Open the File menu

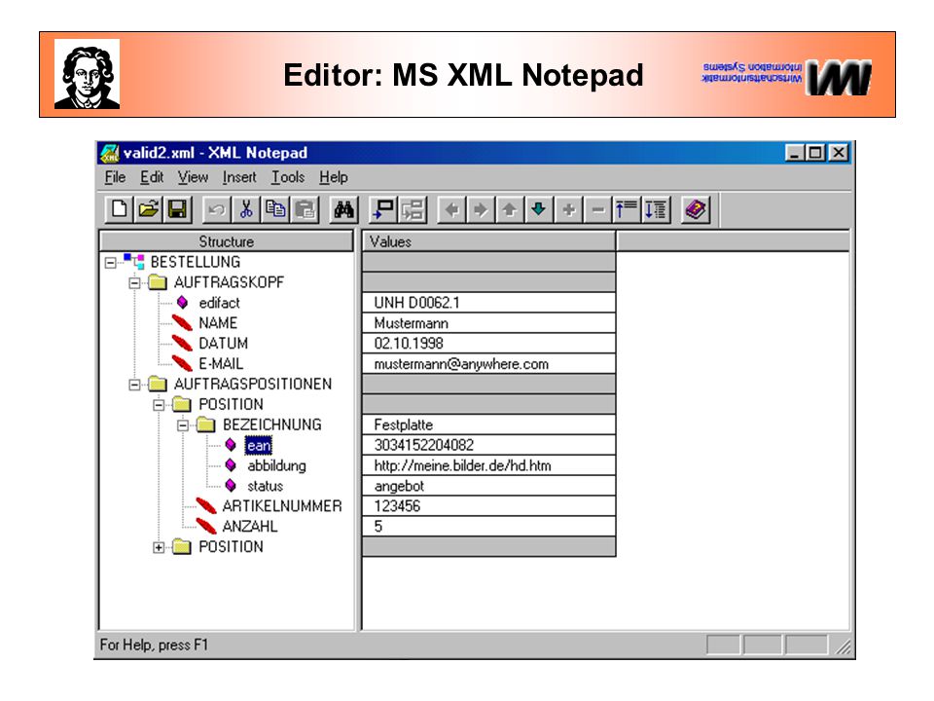115,177
